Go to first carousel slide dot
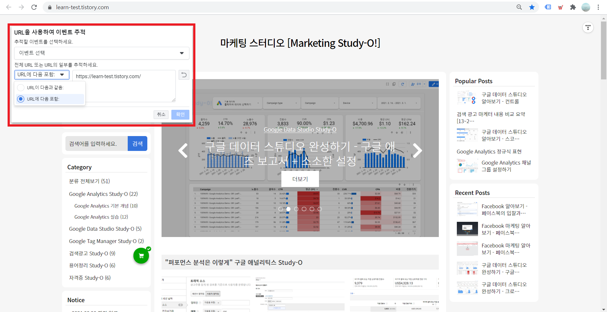The width and height of the screenshot is (607, 312). tap(280, 209)
